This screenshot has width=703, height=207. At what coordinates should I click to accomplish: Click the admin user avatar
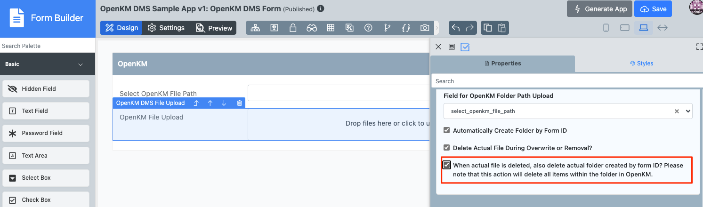coord(696,8)
